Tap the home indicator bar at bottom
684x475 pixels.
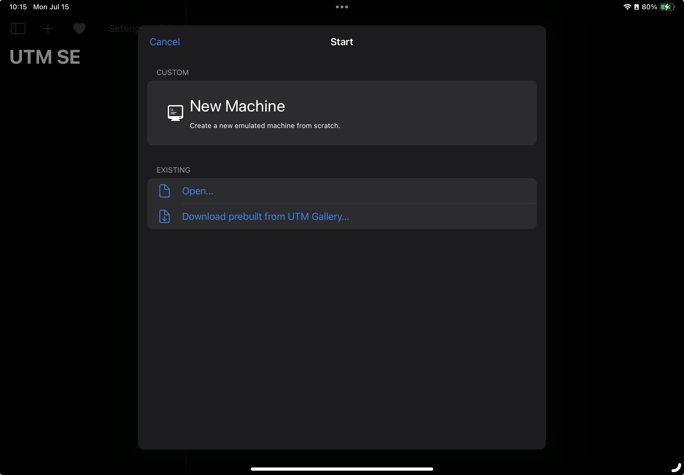(x=342, y=469)
